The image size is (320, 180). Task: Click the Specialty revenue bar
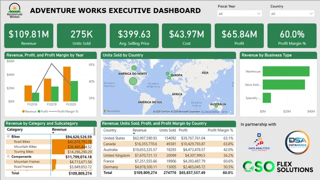pyautogui.click(x=266, y=98)
